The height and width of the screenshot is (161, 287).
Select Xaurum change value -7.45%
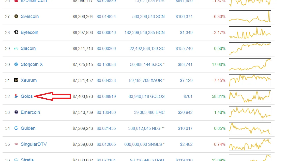219,81
